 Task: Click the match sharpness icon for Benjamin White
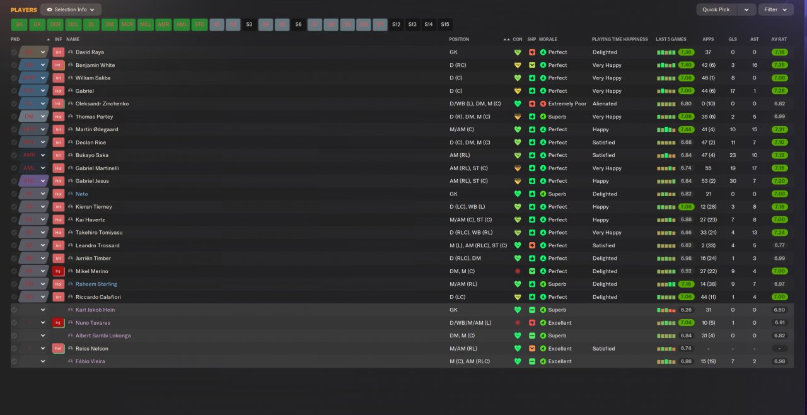tap(532, 65)
